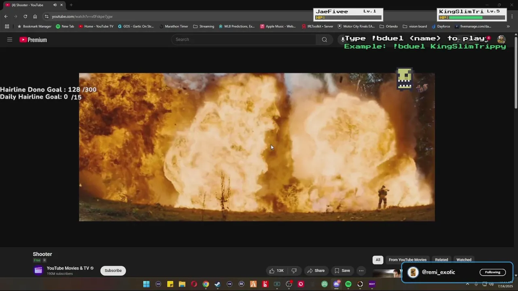Click the Shooter video title
Image resolution: width=518 pixels, height=291 pixels.
coord(42,254)
